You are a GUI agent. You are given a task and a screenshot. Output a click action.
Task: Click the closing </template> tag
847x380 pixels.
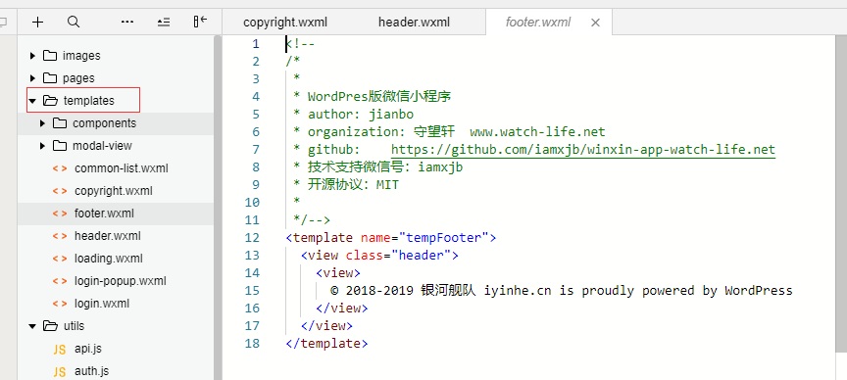pyautogui.click(x=326, y=344)
